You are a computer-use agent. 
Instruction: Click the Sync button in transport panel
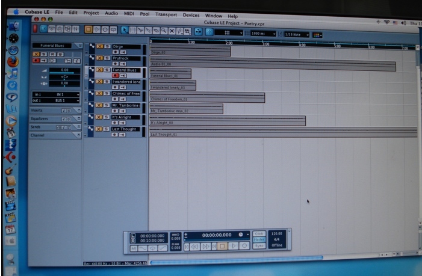[259, 245]
